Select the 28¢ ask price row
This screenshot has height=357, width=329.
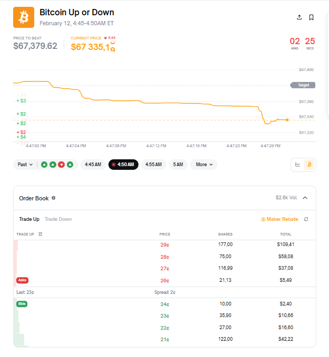(165, 257)
